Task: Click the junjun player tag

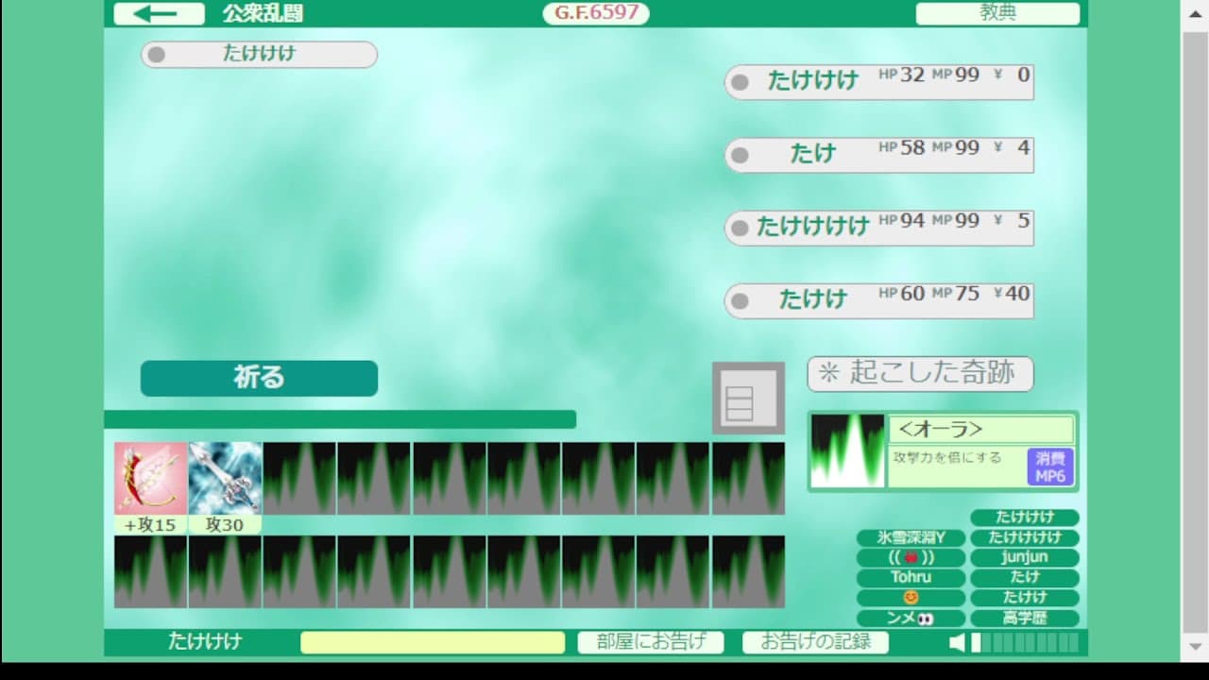Action: pos(1025,557)
